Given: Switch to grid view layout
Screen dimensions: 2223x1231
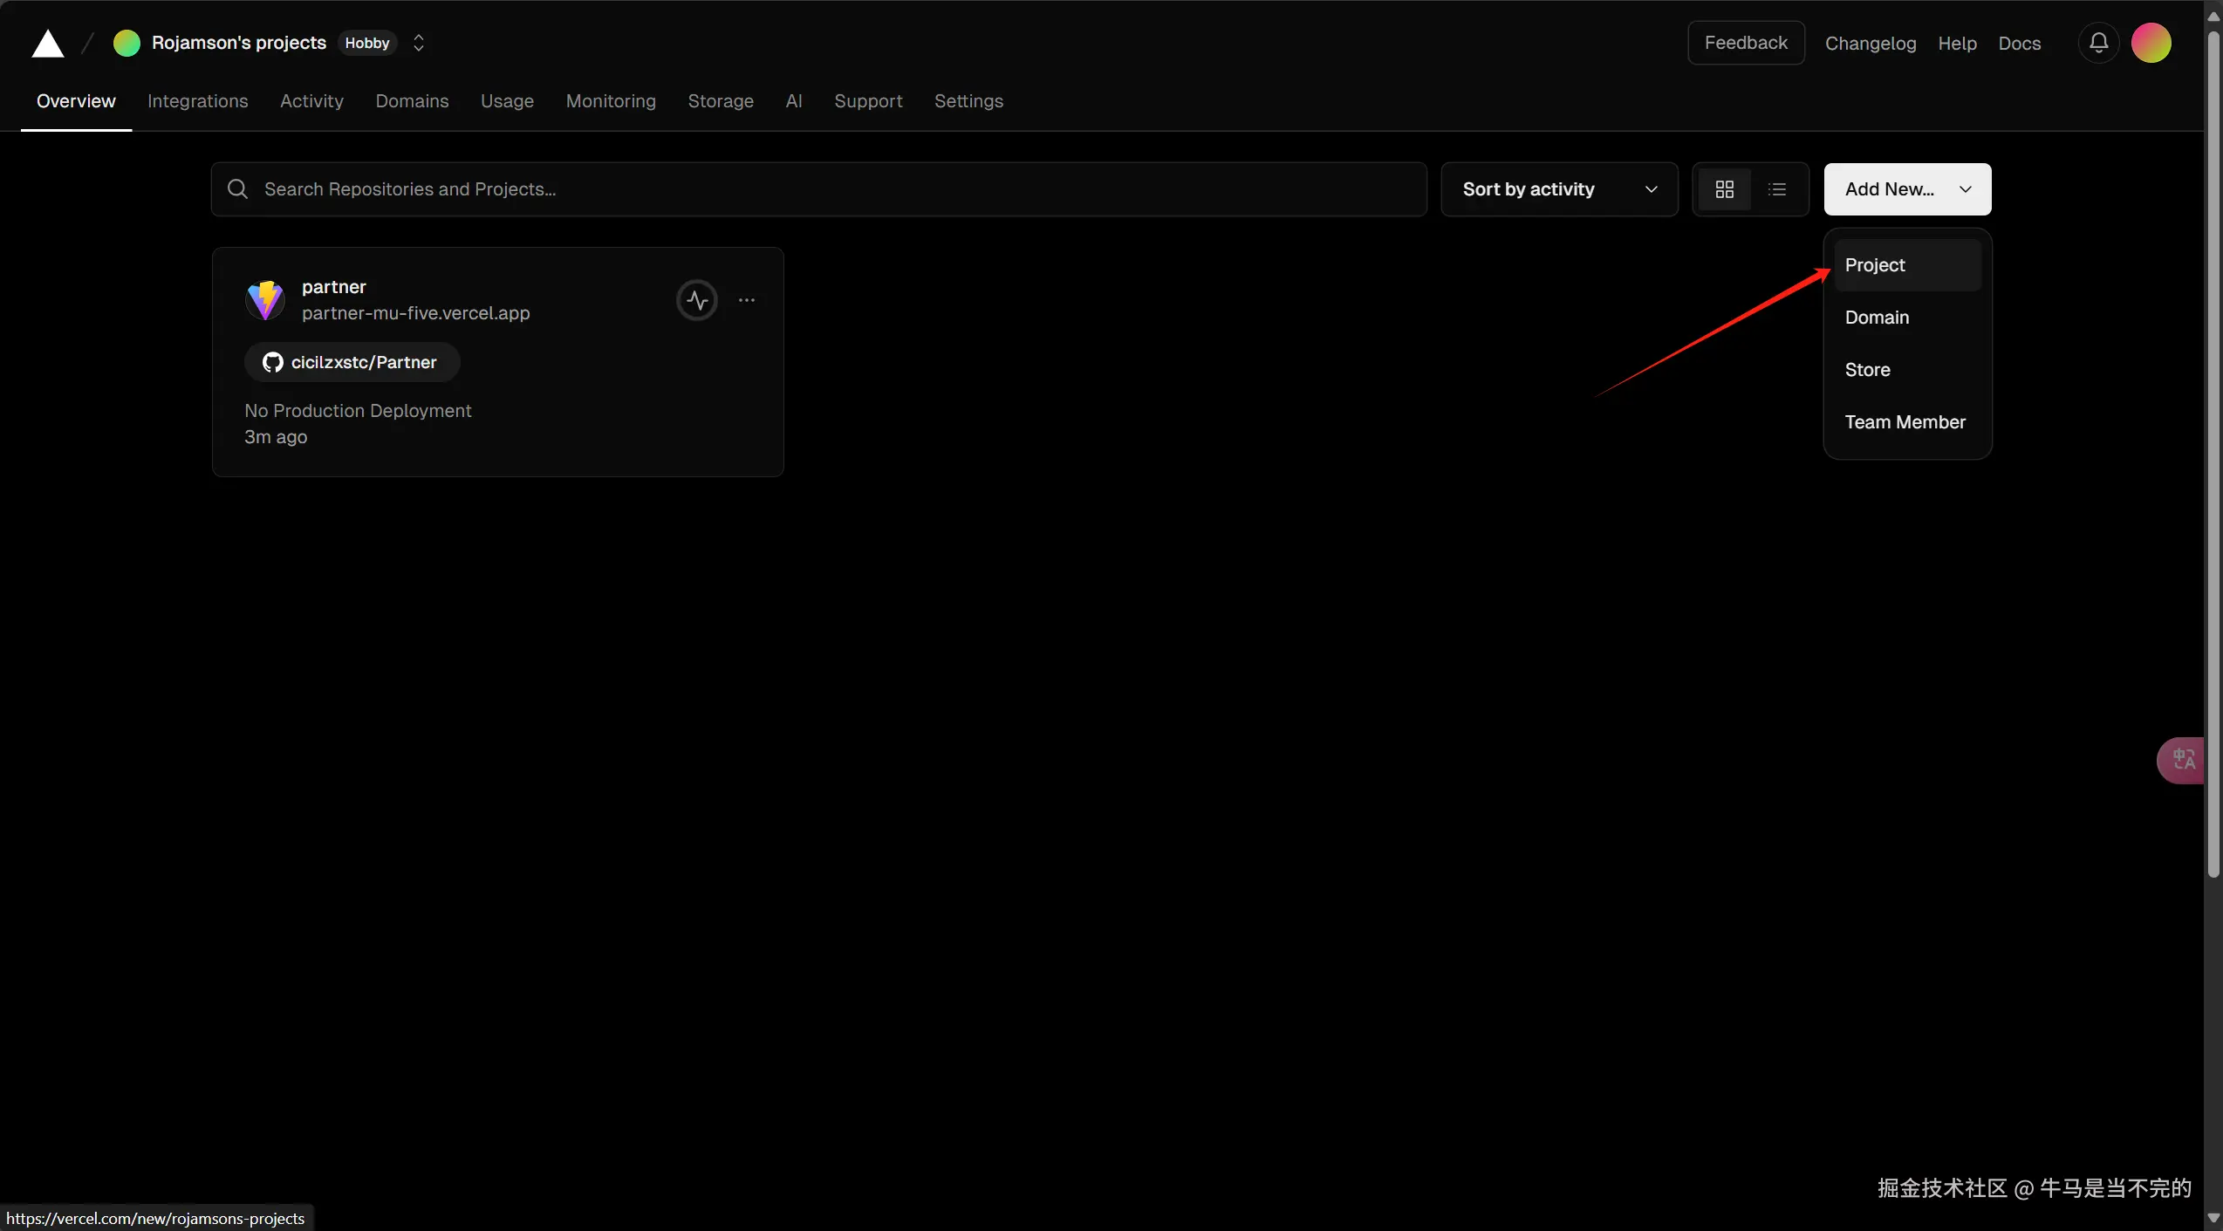Looking at the screenshot, I should (1724, 189).
